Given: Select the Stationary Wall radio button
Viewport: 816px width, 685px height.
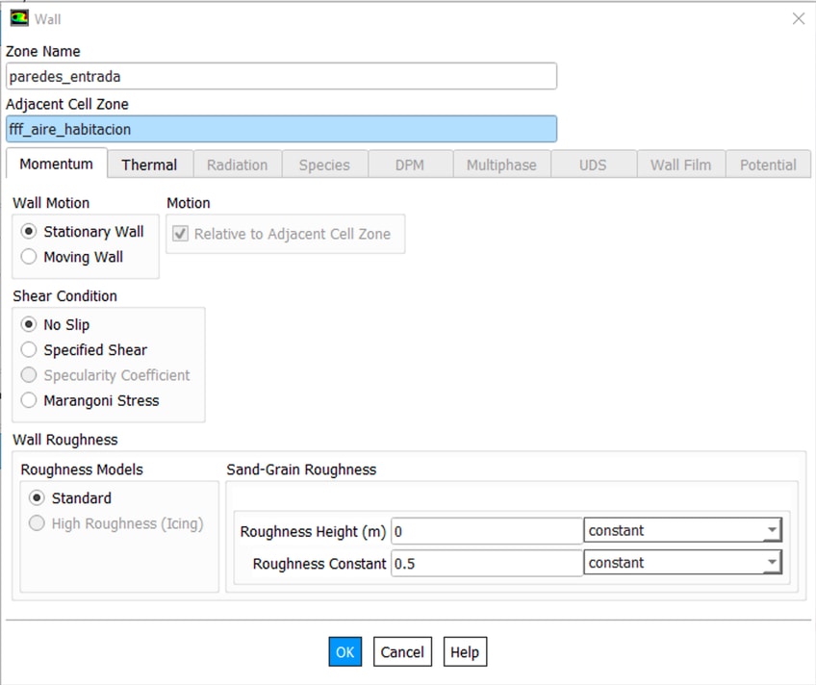Looking at the screenshot, I should 29,232.
